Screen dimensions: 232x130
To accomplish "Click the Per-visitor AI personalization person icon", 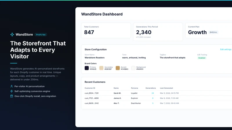I will 12,86.
